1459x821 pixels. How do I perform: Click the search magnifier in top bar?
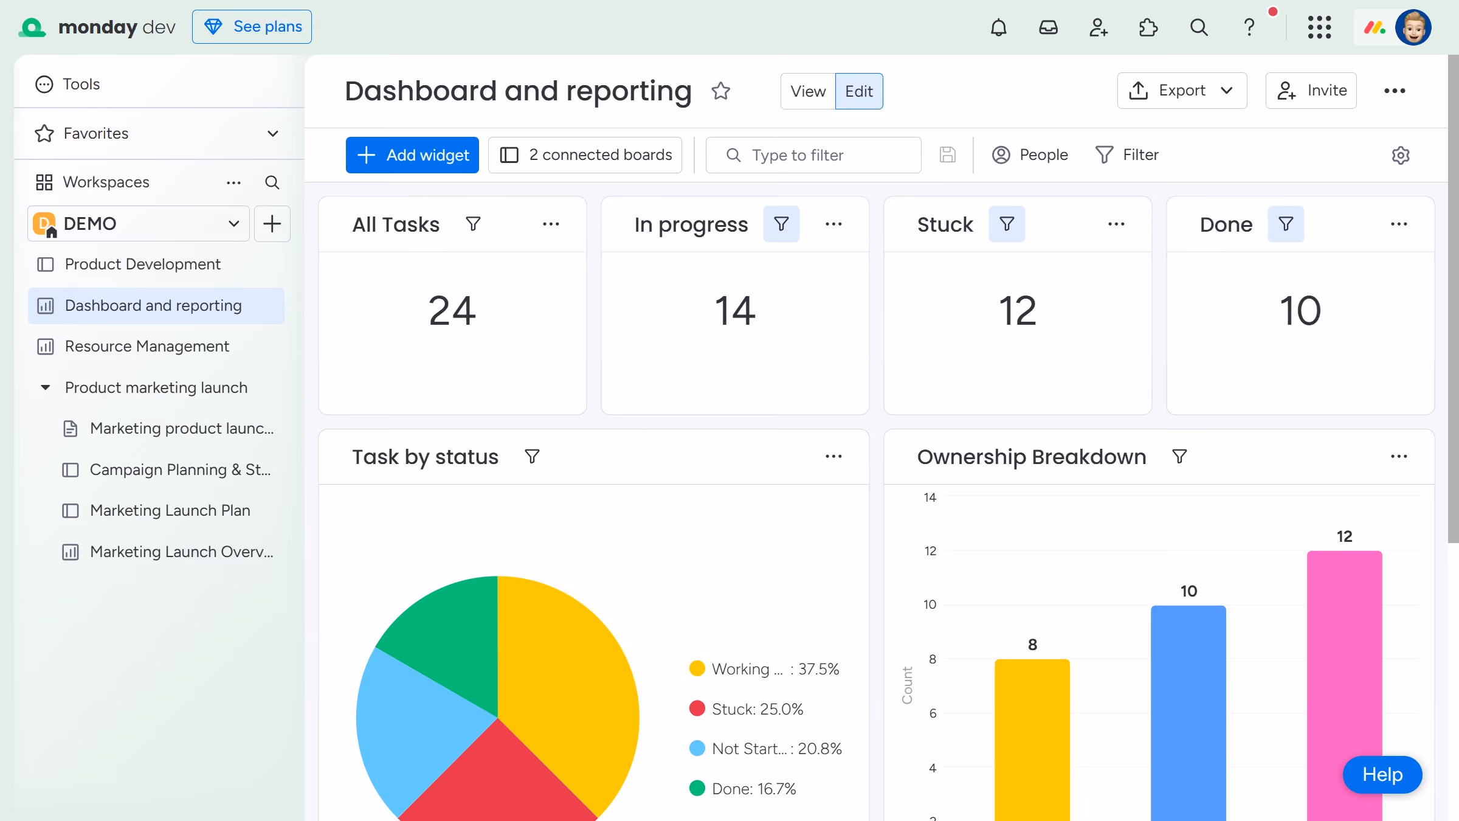(x=1198, y=27)
